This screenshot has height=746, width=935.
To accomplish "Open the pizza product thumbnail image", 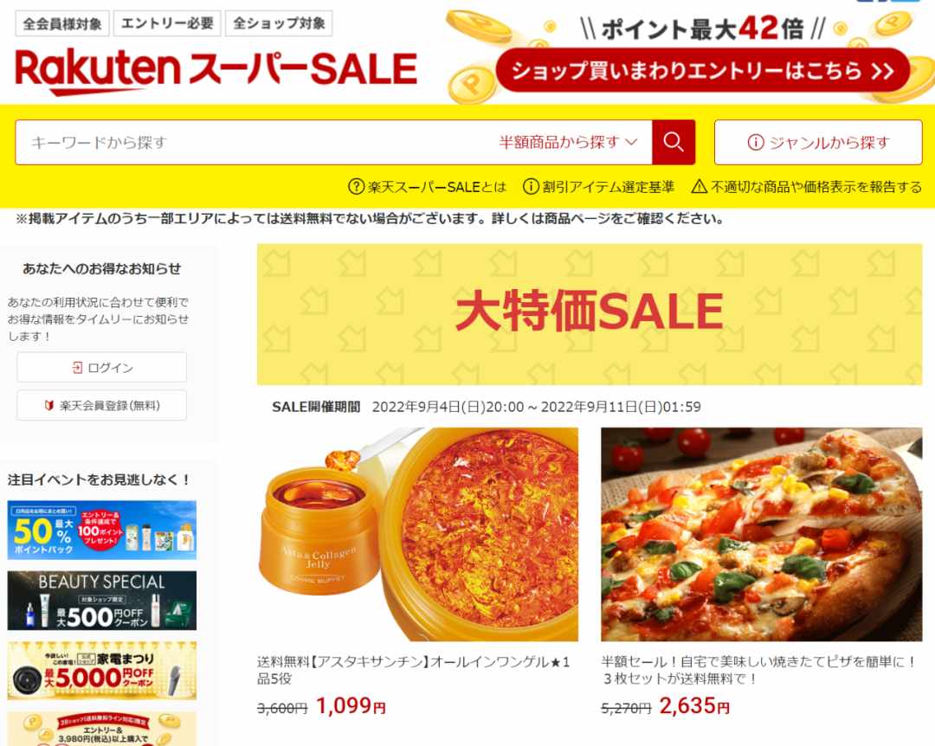I will pyautogui.click(x=762, y=534).
